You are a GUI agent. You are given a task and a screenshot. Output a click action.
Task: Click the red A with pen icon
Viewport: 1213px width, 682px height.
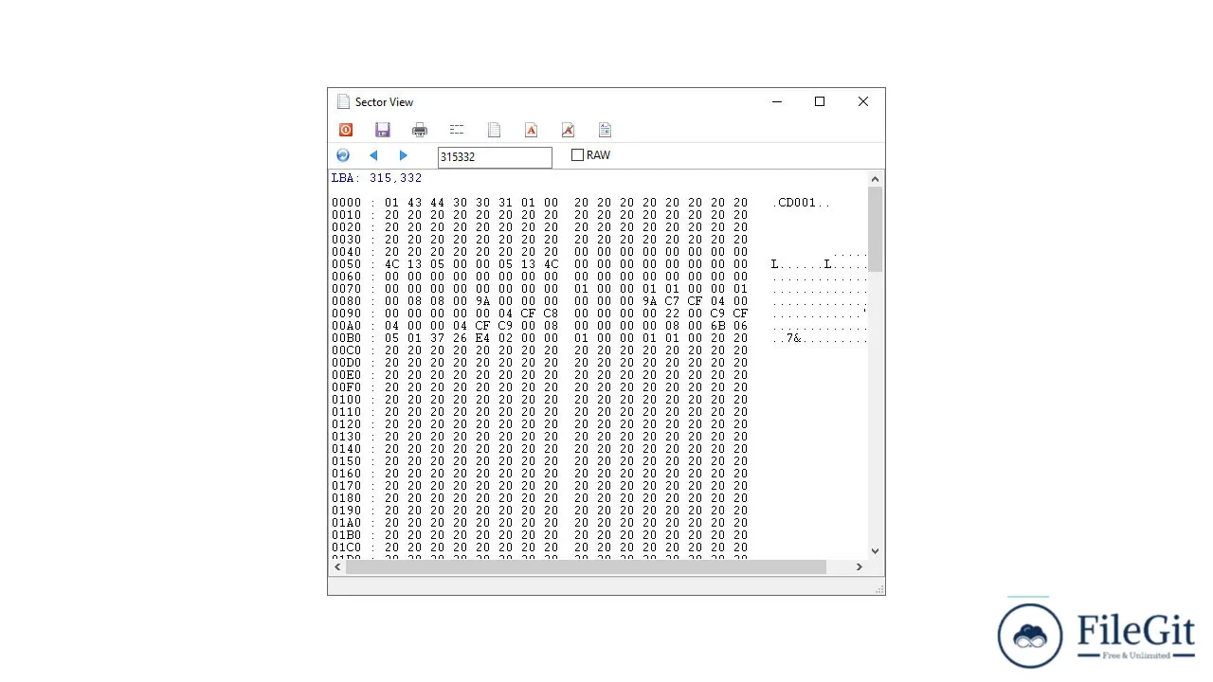pyautogui.click(x=568, y=130)
